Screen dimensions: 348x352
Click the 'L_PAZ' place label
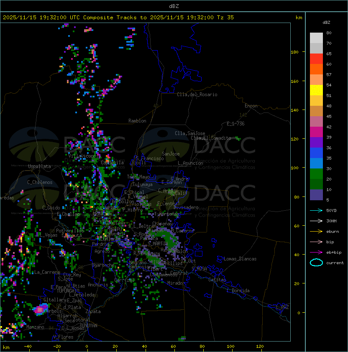click(282, 307)
